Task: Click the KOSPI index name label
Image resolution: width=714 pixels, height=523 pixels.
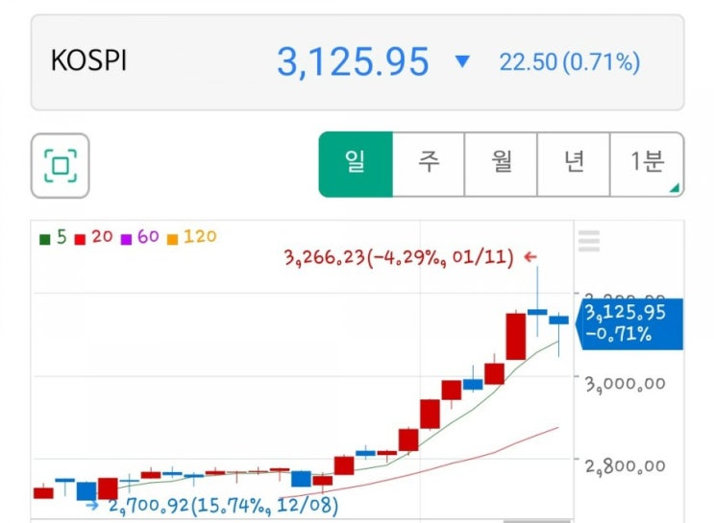Action: (x=88, y=60)
